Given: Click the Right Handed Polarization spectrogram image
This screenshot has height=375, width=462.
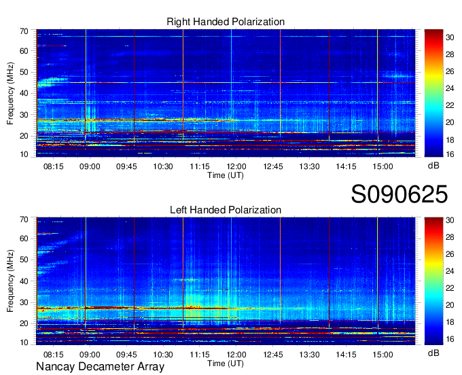Looking at the screenshot, I should (226, 93).
